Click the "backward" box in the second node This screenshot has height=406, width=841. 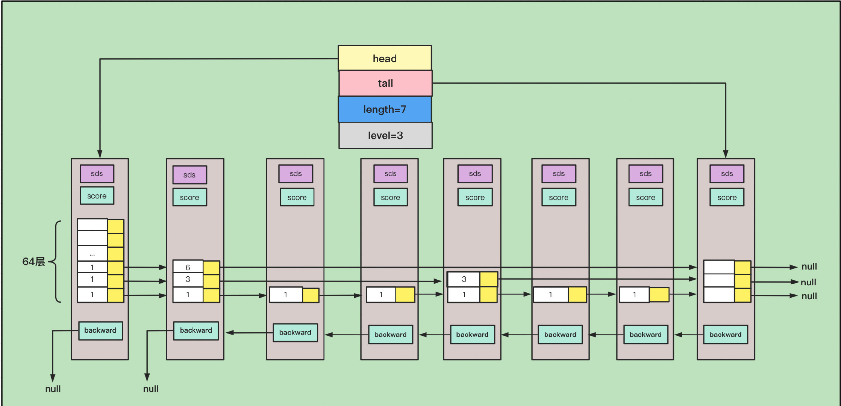196,331
